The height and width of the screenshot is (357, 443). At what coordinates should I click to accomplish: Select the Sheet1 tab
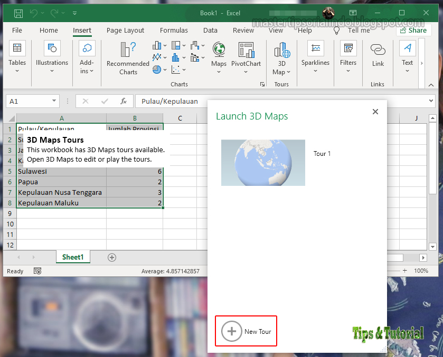coord(73,257)
